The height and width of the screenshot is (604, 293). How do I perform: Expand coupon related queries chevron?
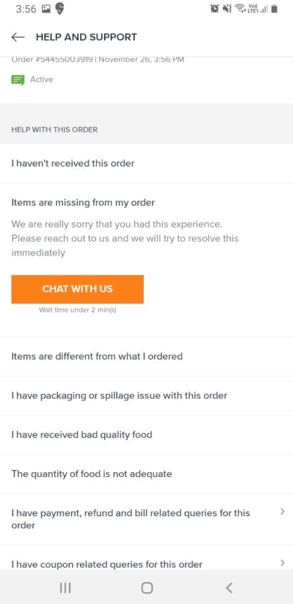coord(282,563)
